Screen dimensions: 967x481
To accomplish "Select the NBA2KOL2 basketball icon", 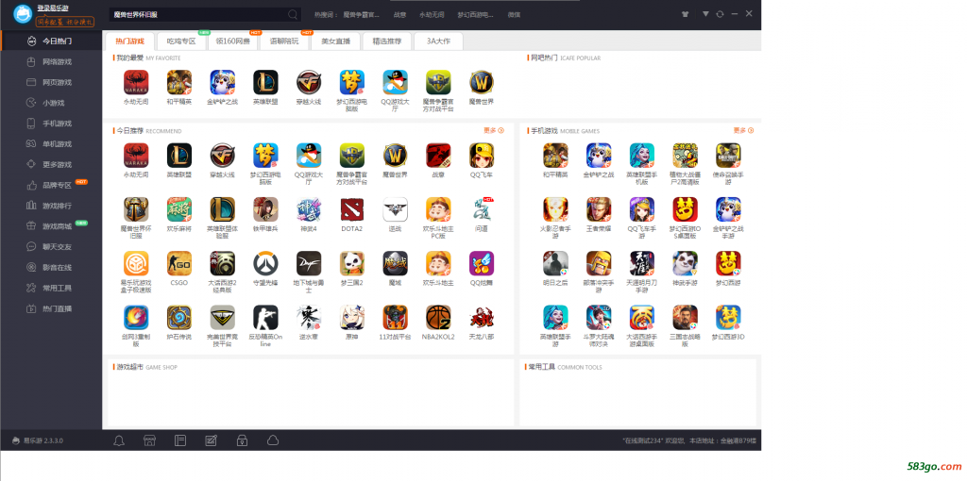I will point(438,317).
